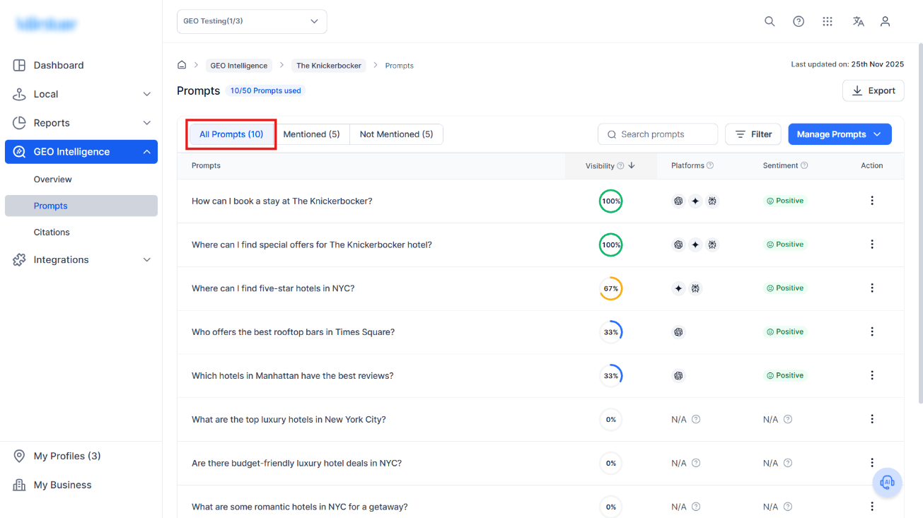Click the Search prompts input field
Screen dimensions: 923x518
(x=658, y=134)
